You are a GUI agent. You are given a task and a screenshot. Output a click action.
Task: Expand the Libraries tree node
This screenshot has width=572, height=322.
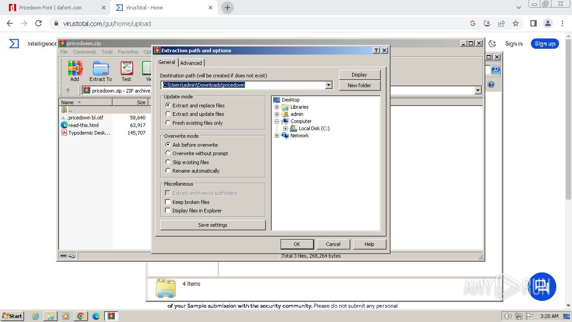[x=277, y=107]
